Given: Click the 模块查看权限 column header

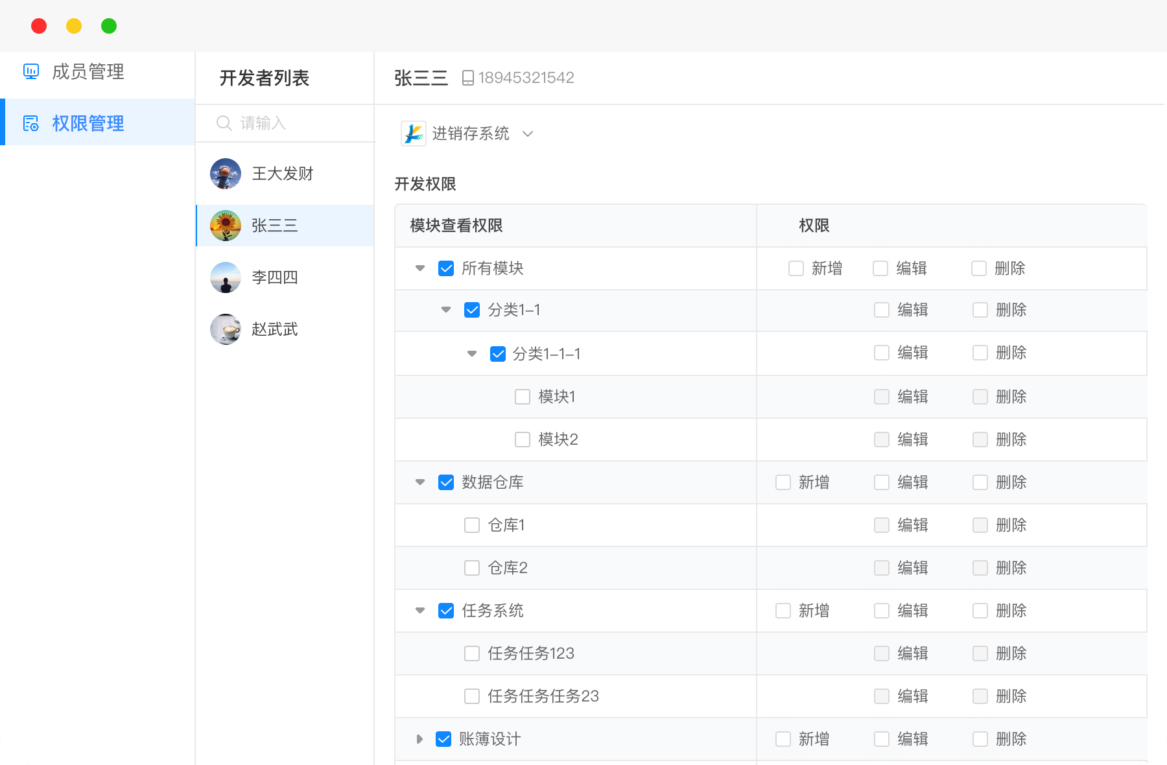Looking at the screenshot, I should click(456, 226).
